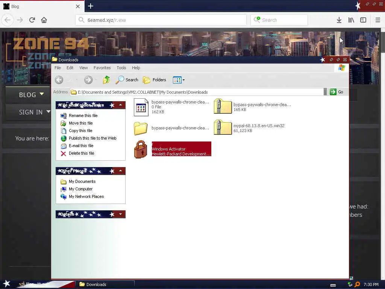Toggle the Folders pane
The image size is (385, 289).
[155, 80]
